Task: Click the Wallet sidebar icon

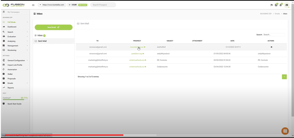Action: [4, 74]
